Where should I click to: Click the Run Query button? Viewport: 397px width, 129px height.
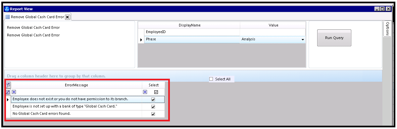coord(334,38)
